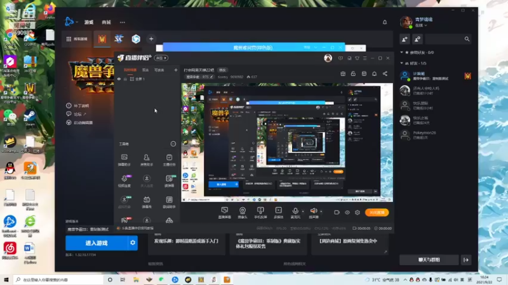Select the online friend playing Warcraft III
Viewport: 508px width, 285px height.
click(x=435, y=76)
